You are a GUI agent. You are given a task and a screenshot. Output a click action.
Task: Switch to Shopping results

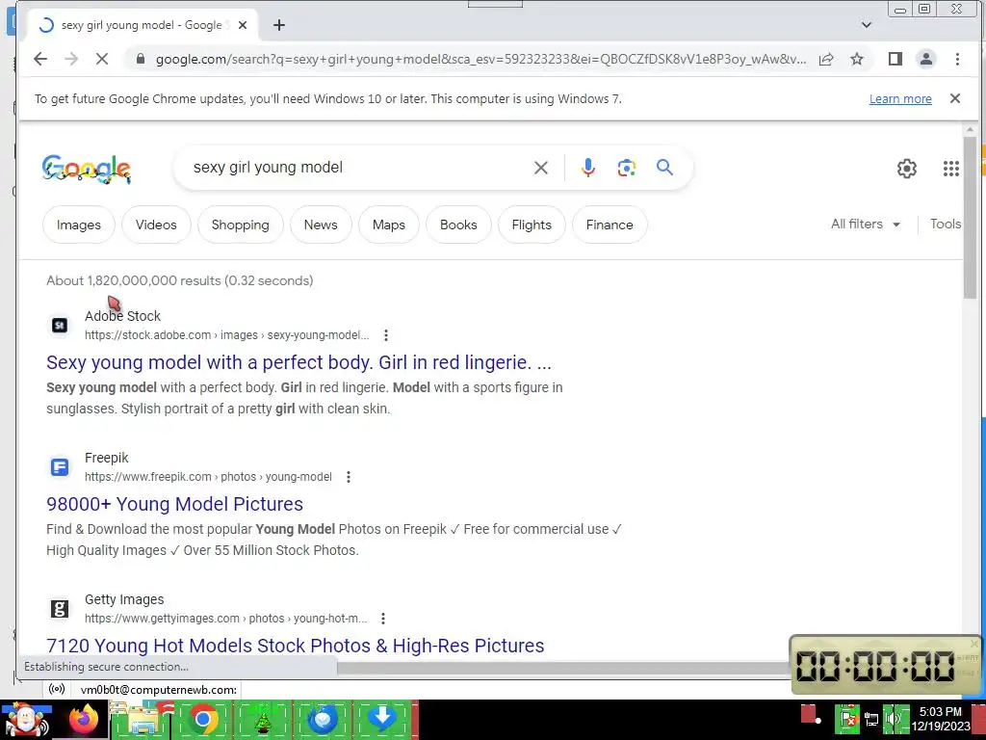(x=240, y=225)
